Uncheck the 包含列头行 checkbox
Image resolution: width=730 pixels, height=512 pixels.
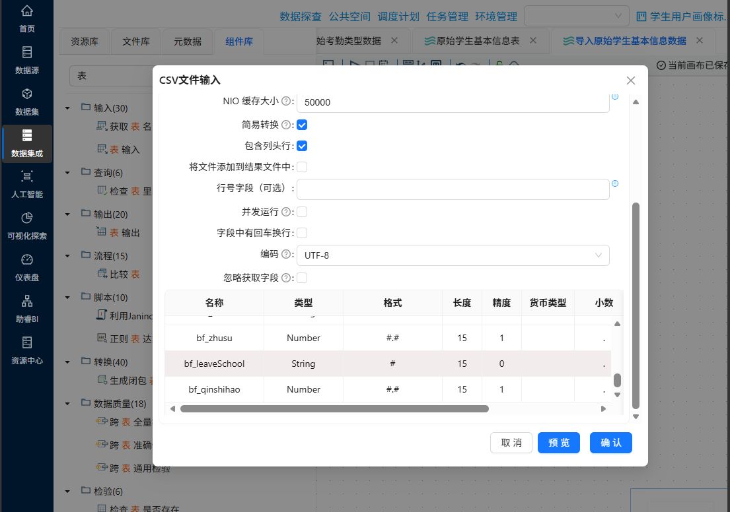(302, 146)
